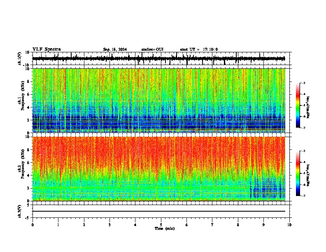Viewport: 326px width, 252px height.
Task: Click the time axis tick label "7"
Action: [x=212, y=225]
